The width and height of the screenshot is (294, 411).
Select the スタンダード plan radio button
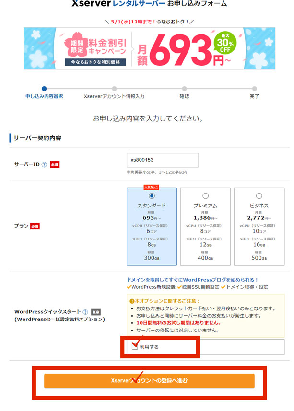click(x=152, y=196)
